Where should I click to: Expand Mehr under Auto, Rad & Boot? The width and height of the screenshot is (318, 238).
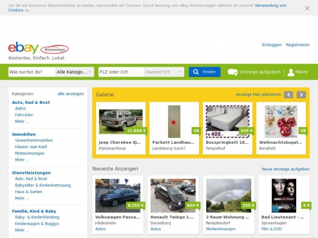22,121
